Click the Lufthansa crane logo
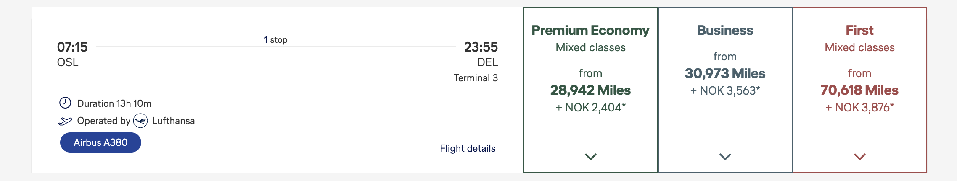957x181 pixels. coord(140,121)
